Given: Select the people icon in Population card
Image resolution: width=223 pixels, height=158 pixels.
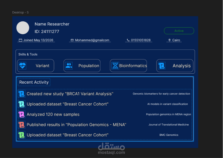Looking at the screenshot, I should point(69,66).
